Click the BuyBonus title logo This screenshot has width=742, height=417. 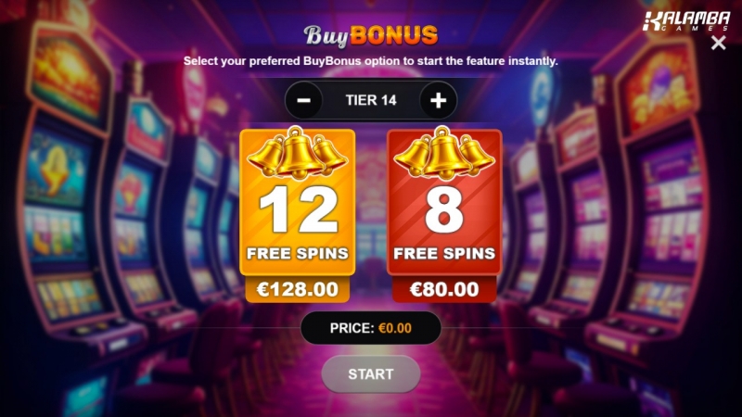370,35
